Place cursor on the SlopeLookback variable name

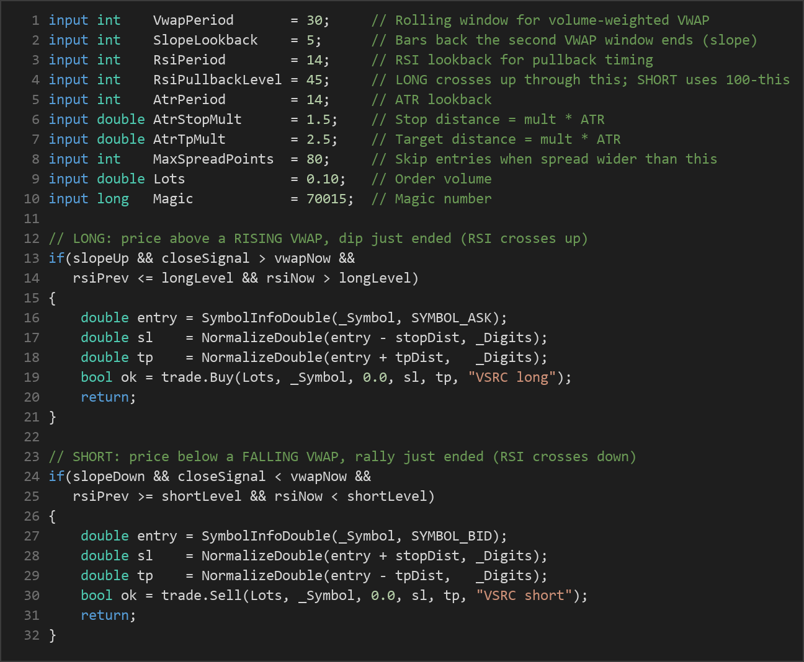point(205,40)
